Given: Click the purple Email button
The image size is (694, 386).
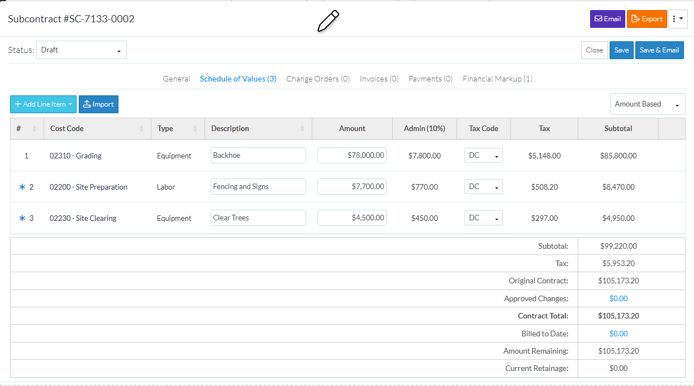Looking at the screenshot, I should 607,19.
